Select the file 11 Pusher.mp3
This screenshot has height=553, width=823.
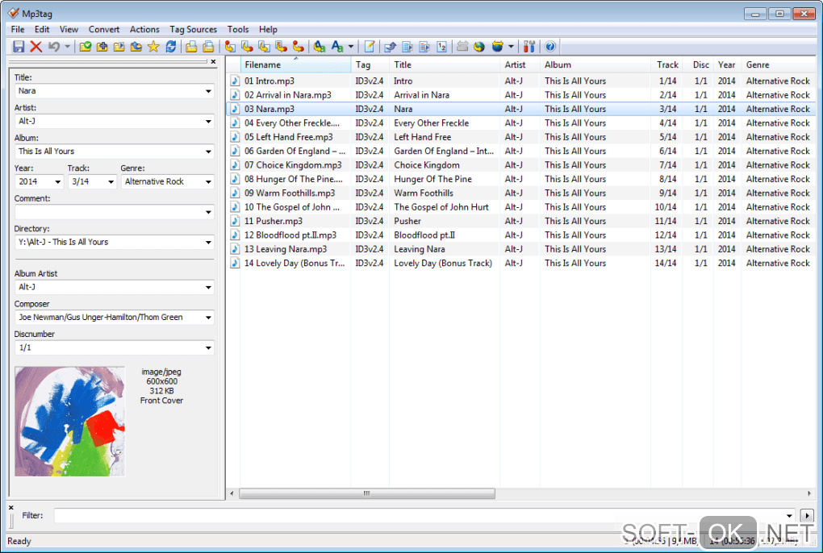[x=274, y=221]
